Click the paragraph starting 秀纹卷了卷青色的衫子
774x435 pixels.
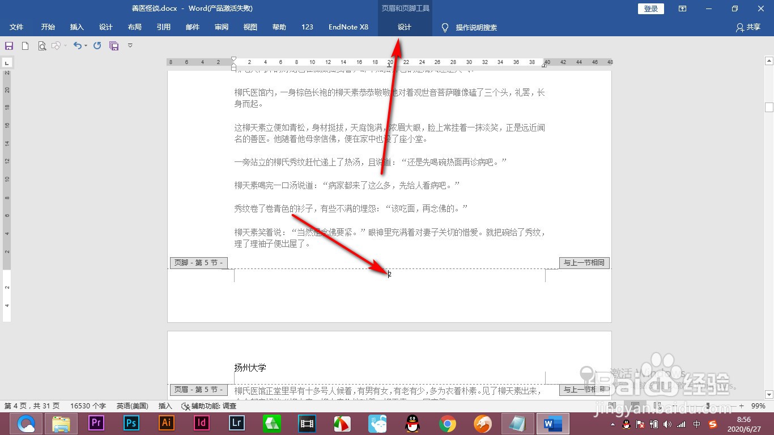click(351, 208)
